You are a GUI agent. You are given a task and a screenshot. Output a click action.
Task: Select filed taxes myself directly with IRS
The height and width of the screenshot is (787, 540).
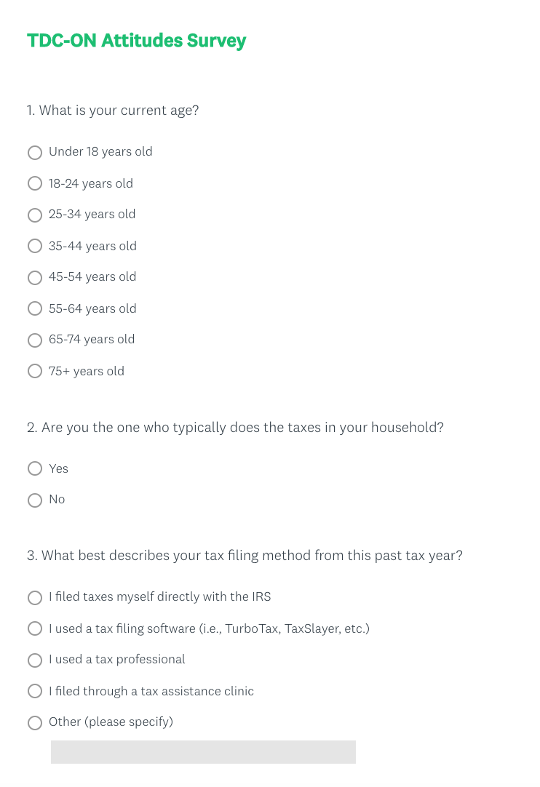[35, 598]
